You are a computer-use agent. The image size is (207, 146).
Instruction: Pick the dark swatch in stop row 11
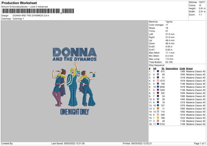(158, 102)
